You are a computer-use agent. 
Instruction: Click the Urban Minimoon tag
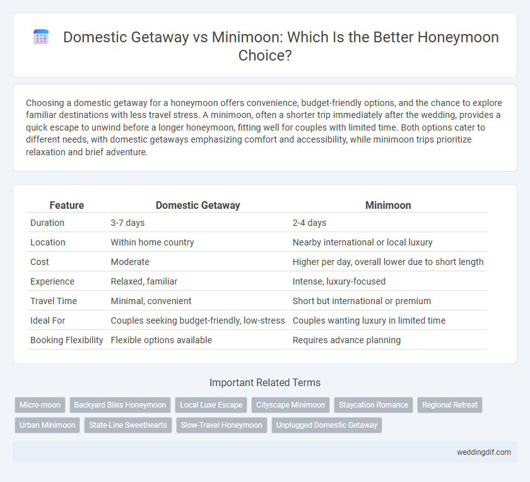coord(47,425)
